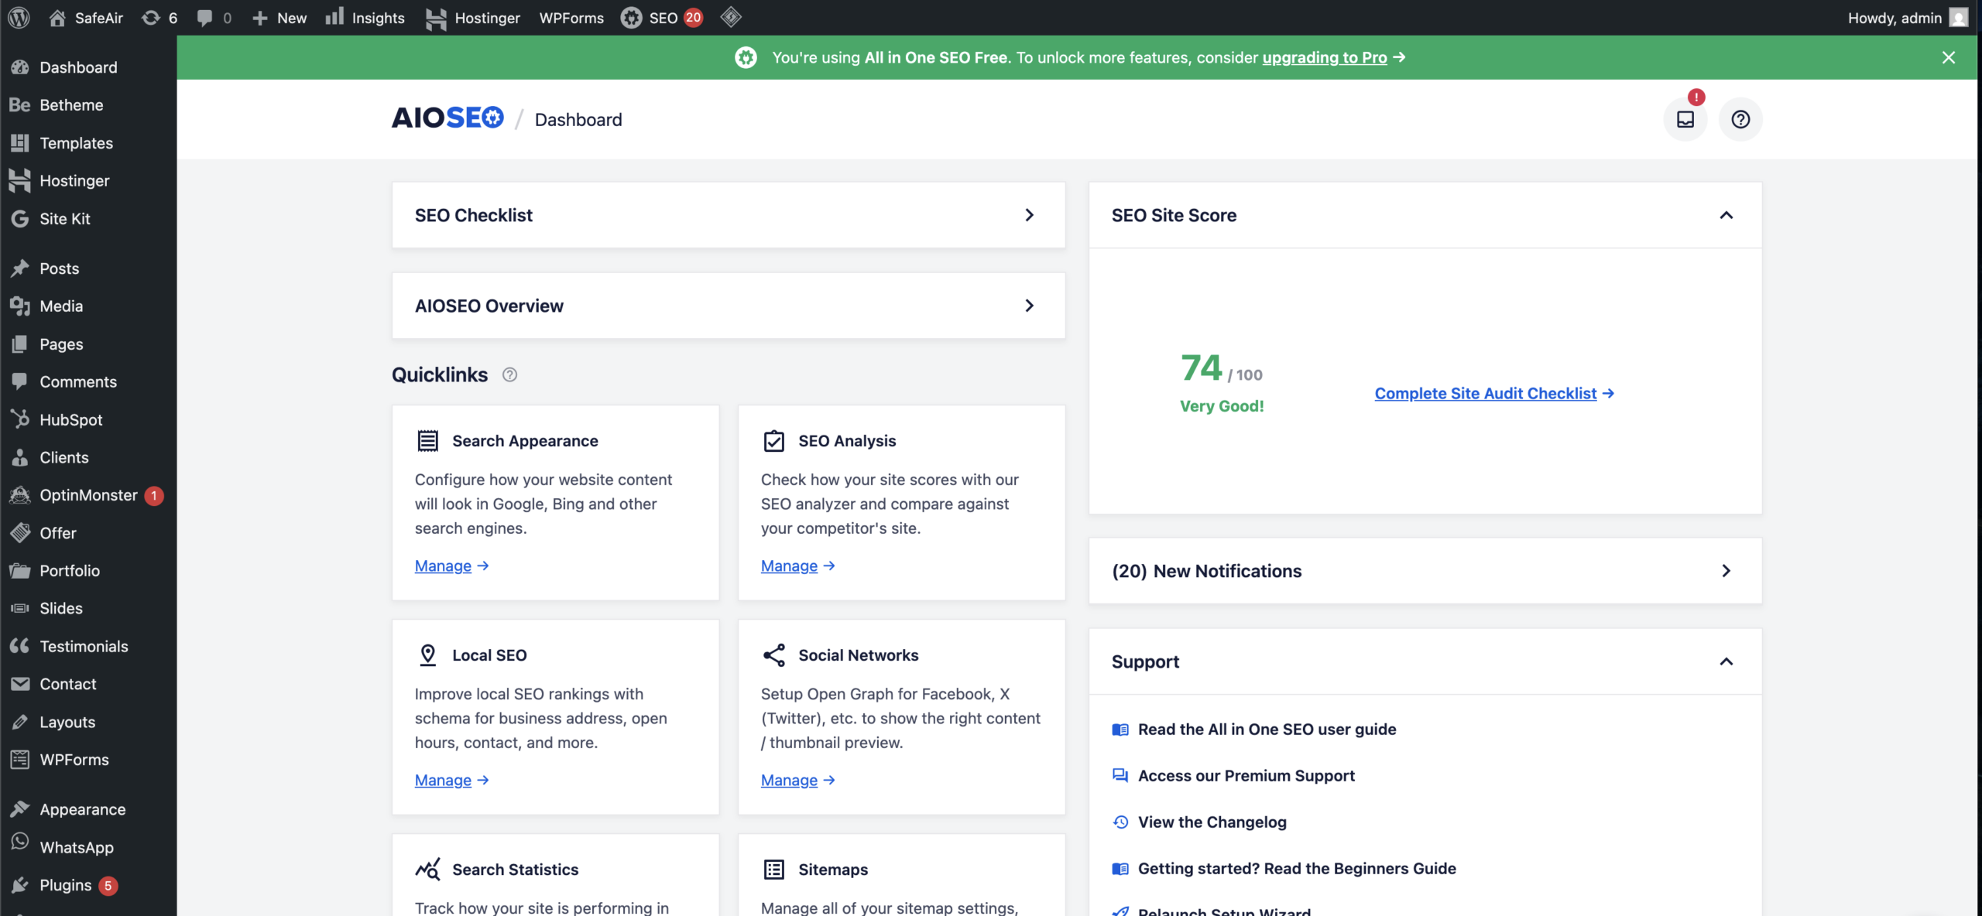The image size is (1982, 916).
Task: Collapse the SEO Site Score panel
Action: tap(1726, 215)
